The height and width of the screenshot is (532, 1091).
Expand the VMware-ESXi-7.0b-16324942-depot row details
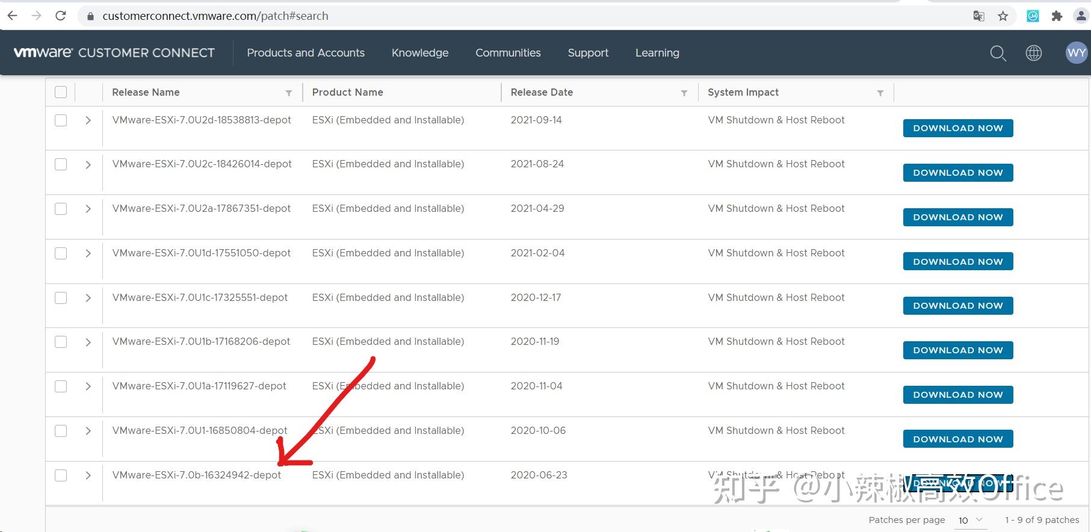[88, 475]
